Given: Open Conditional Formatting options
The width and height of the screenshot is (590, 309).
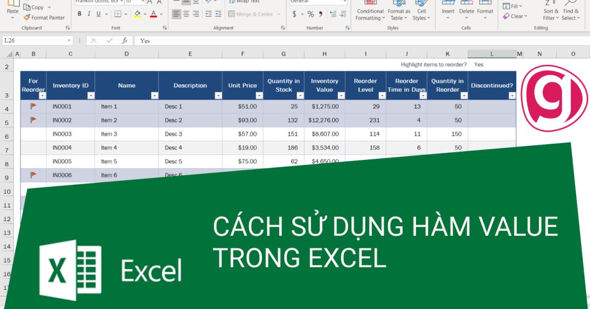Looking at the screenshot, I should [370, 11].
